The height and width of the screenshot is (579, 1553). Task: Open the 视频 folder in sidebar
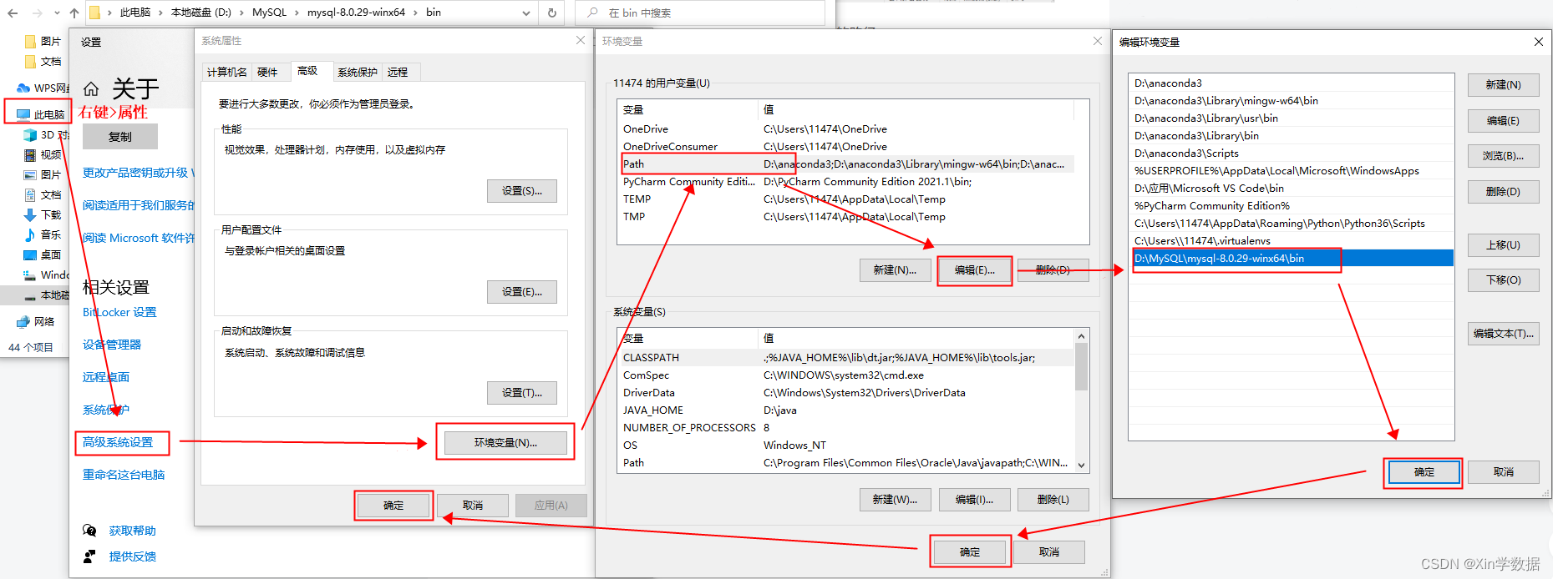tap(43, 154)
